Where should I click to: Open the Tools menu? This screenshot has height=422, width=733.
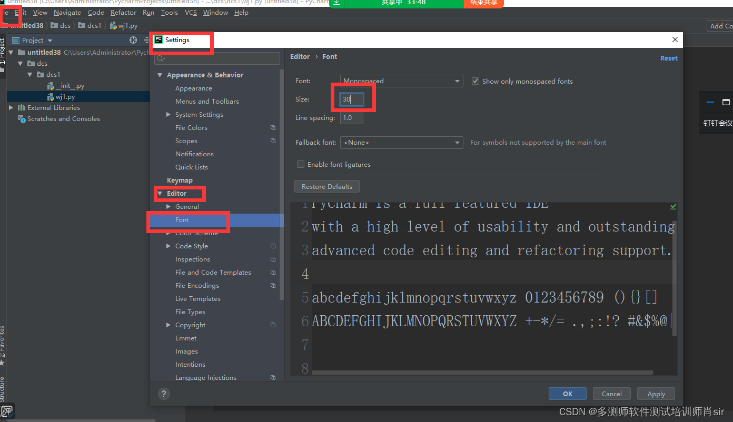click(170, 12)
